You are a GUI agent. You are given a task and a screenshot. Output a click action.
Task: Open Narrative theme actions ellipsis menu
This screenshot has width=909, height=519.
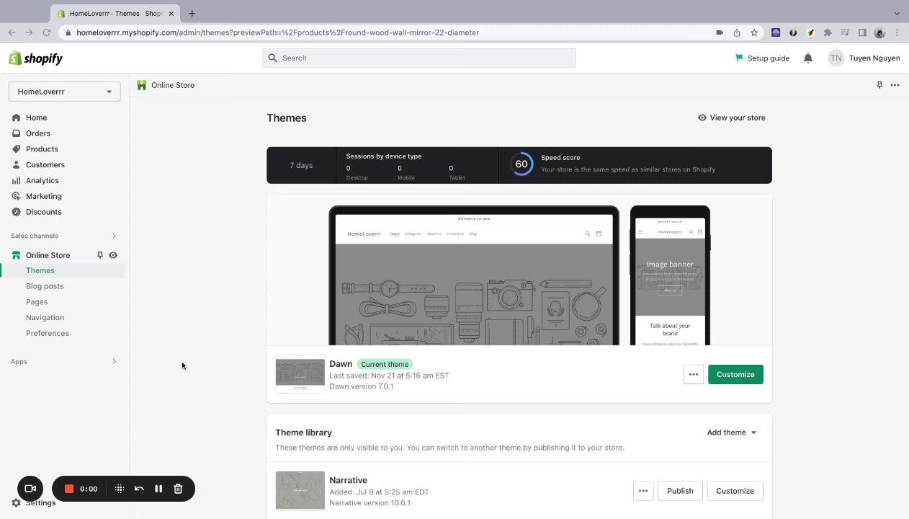pos(643,491)
